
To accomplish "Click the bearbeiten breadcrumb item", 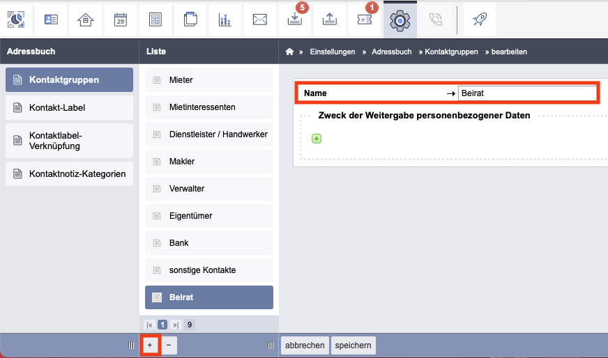I will [x=509, y=52].
